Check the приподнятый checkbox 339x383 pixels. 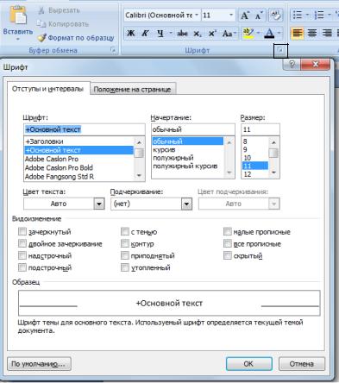pyautogui.click(x=125, y=255)
